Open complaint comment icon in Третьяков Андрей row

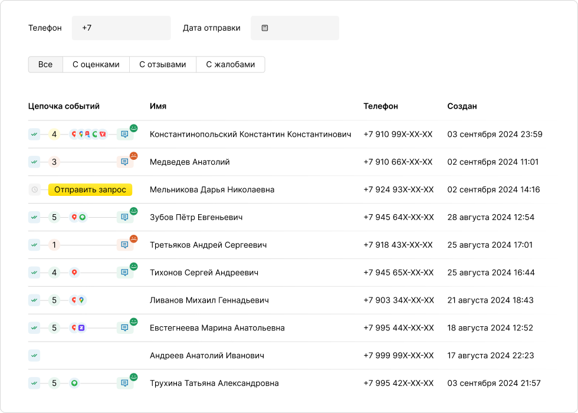pyautogui.click(x=124, y=245)
